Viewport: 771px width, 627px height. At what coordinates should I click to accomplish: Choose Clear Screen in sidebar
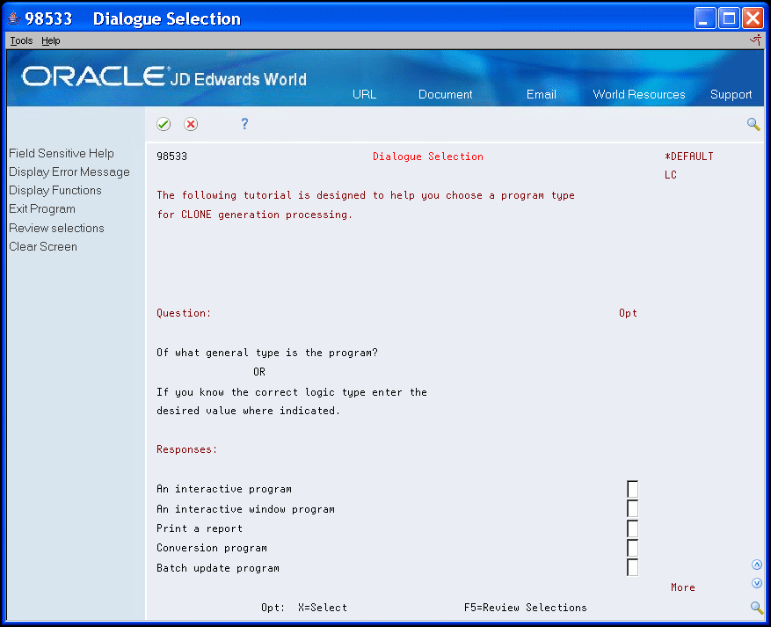pos(43,246)
